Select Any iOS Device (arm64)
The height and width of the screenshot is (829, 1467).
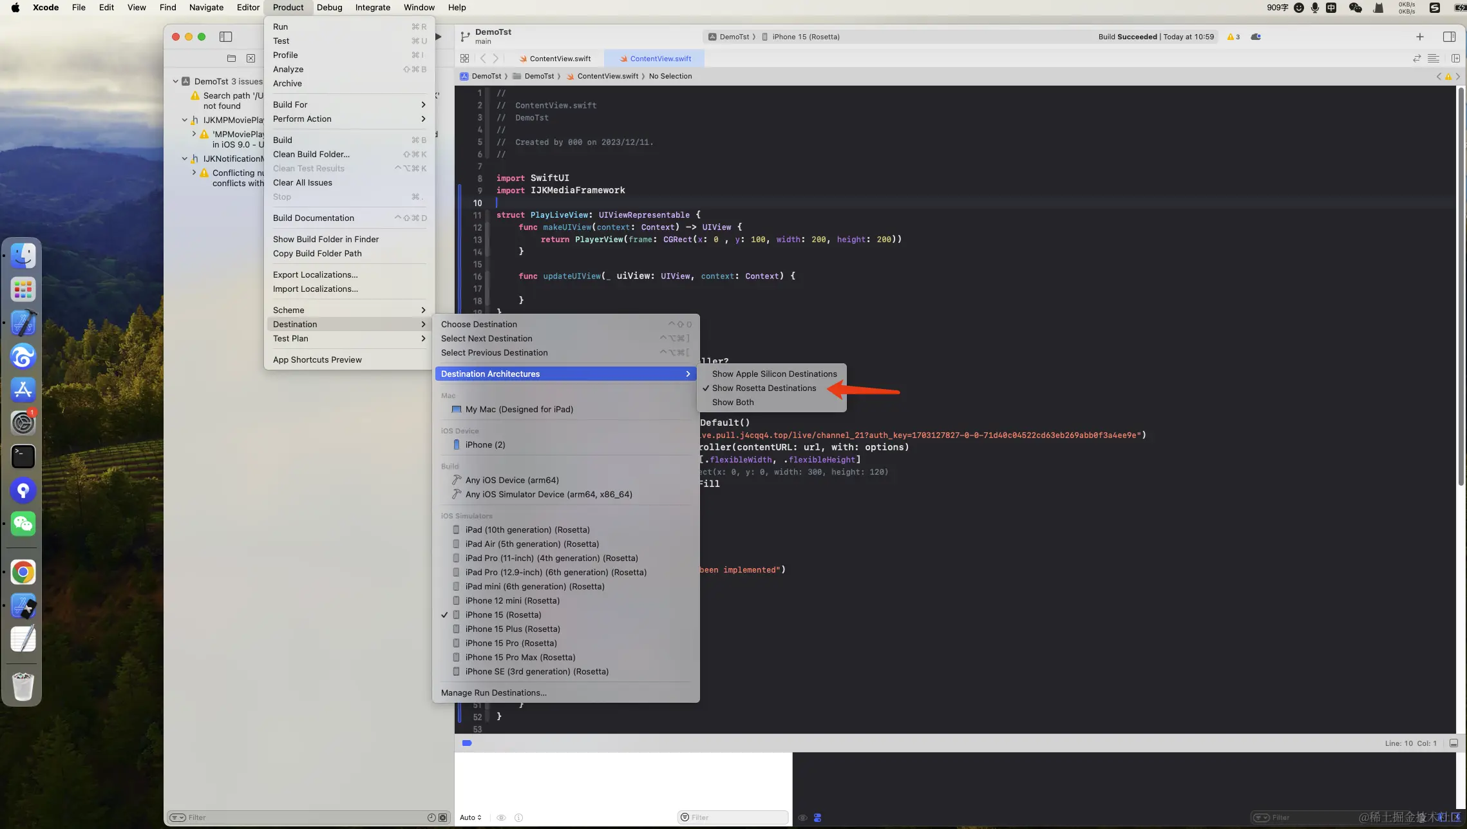pos(565,480)
